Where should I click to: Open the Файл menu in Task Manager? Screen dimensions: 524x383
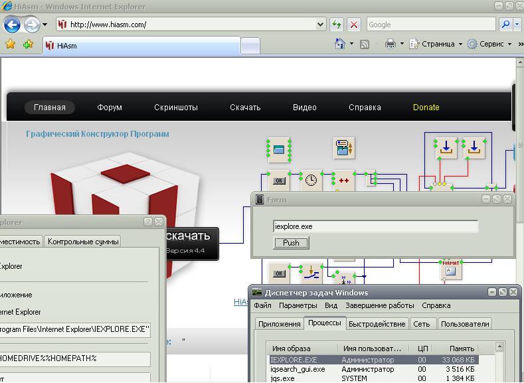point(262,306)
